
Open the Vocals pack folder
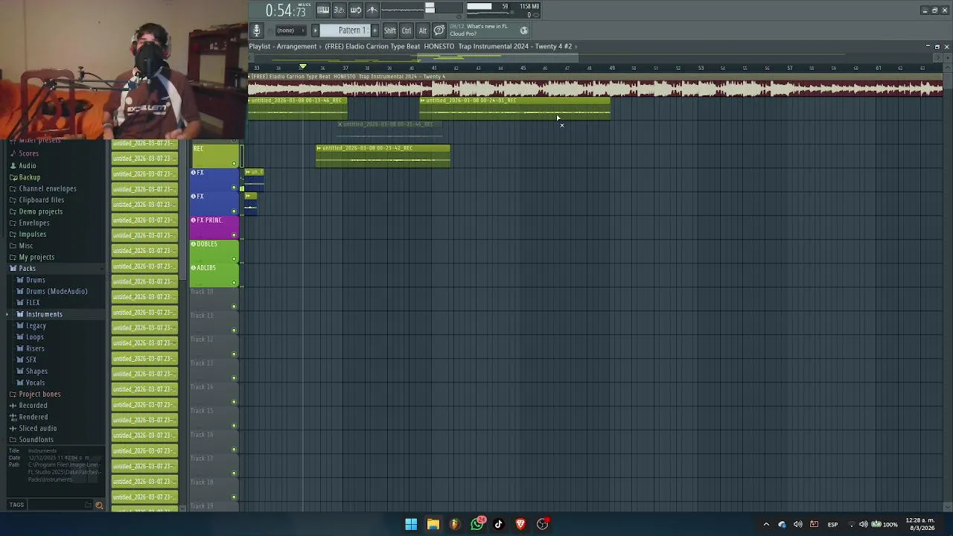click(x=31, y=383)
